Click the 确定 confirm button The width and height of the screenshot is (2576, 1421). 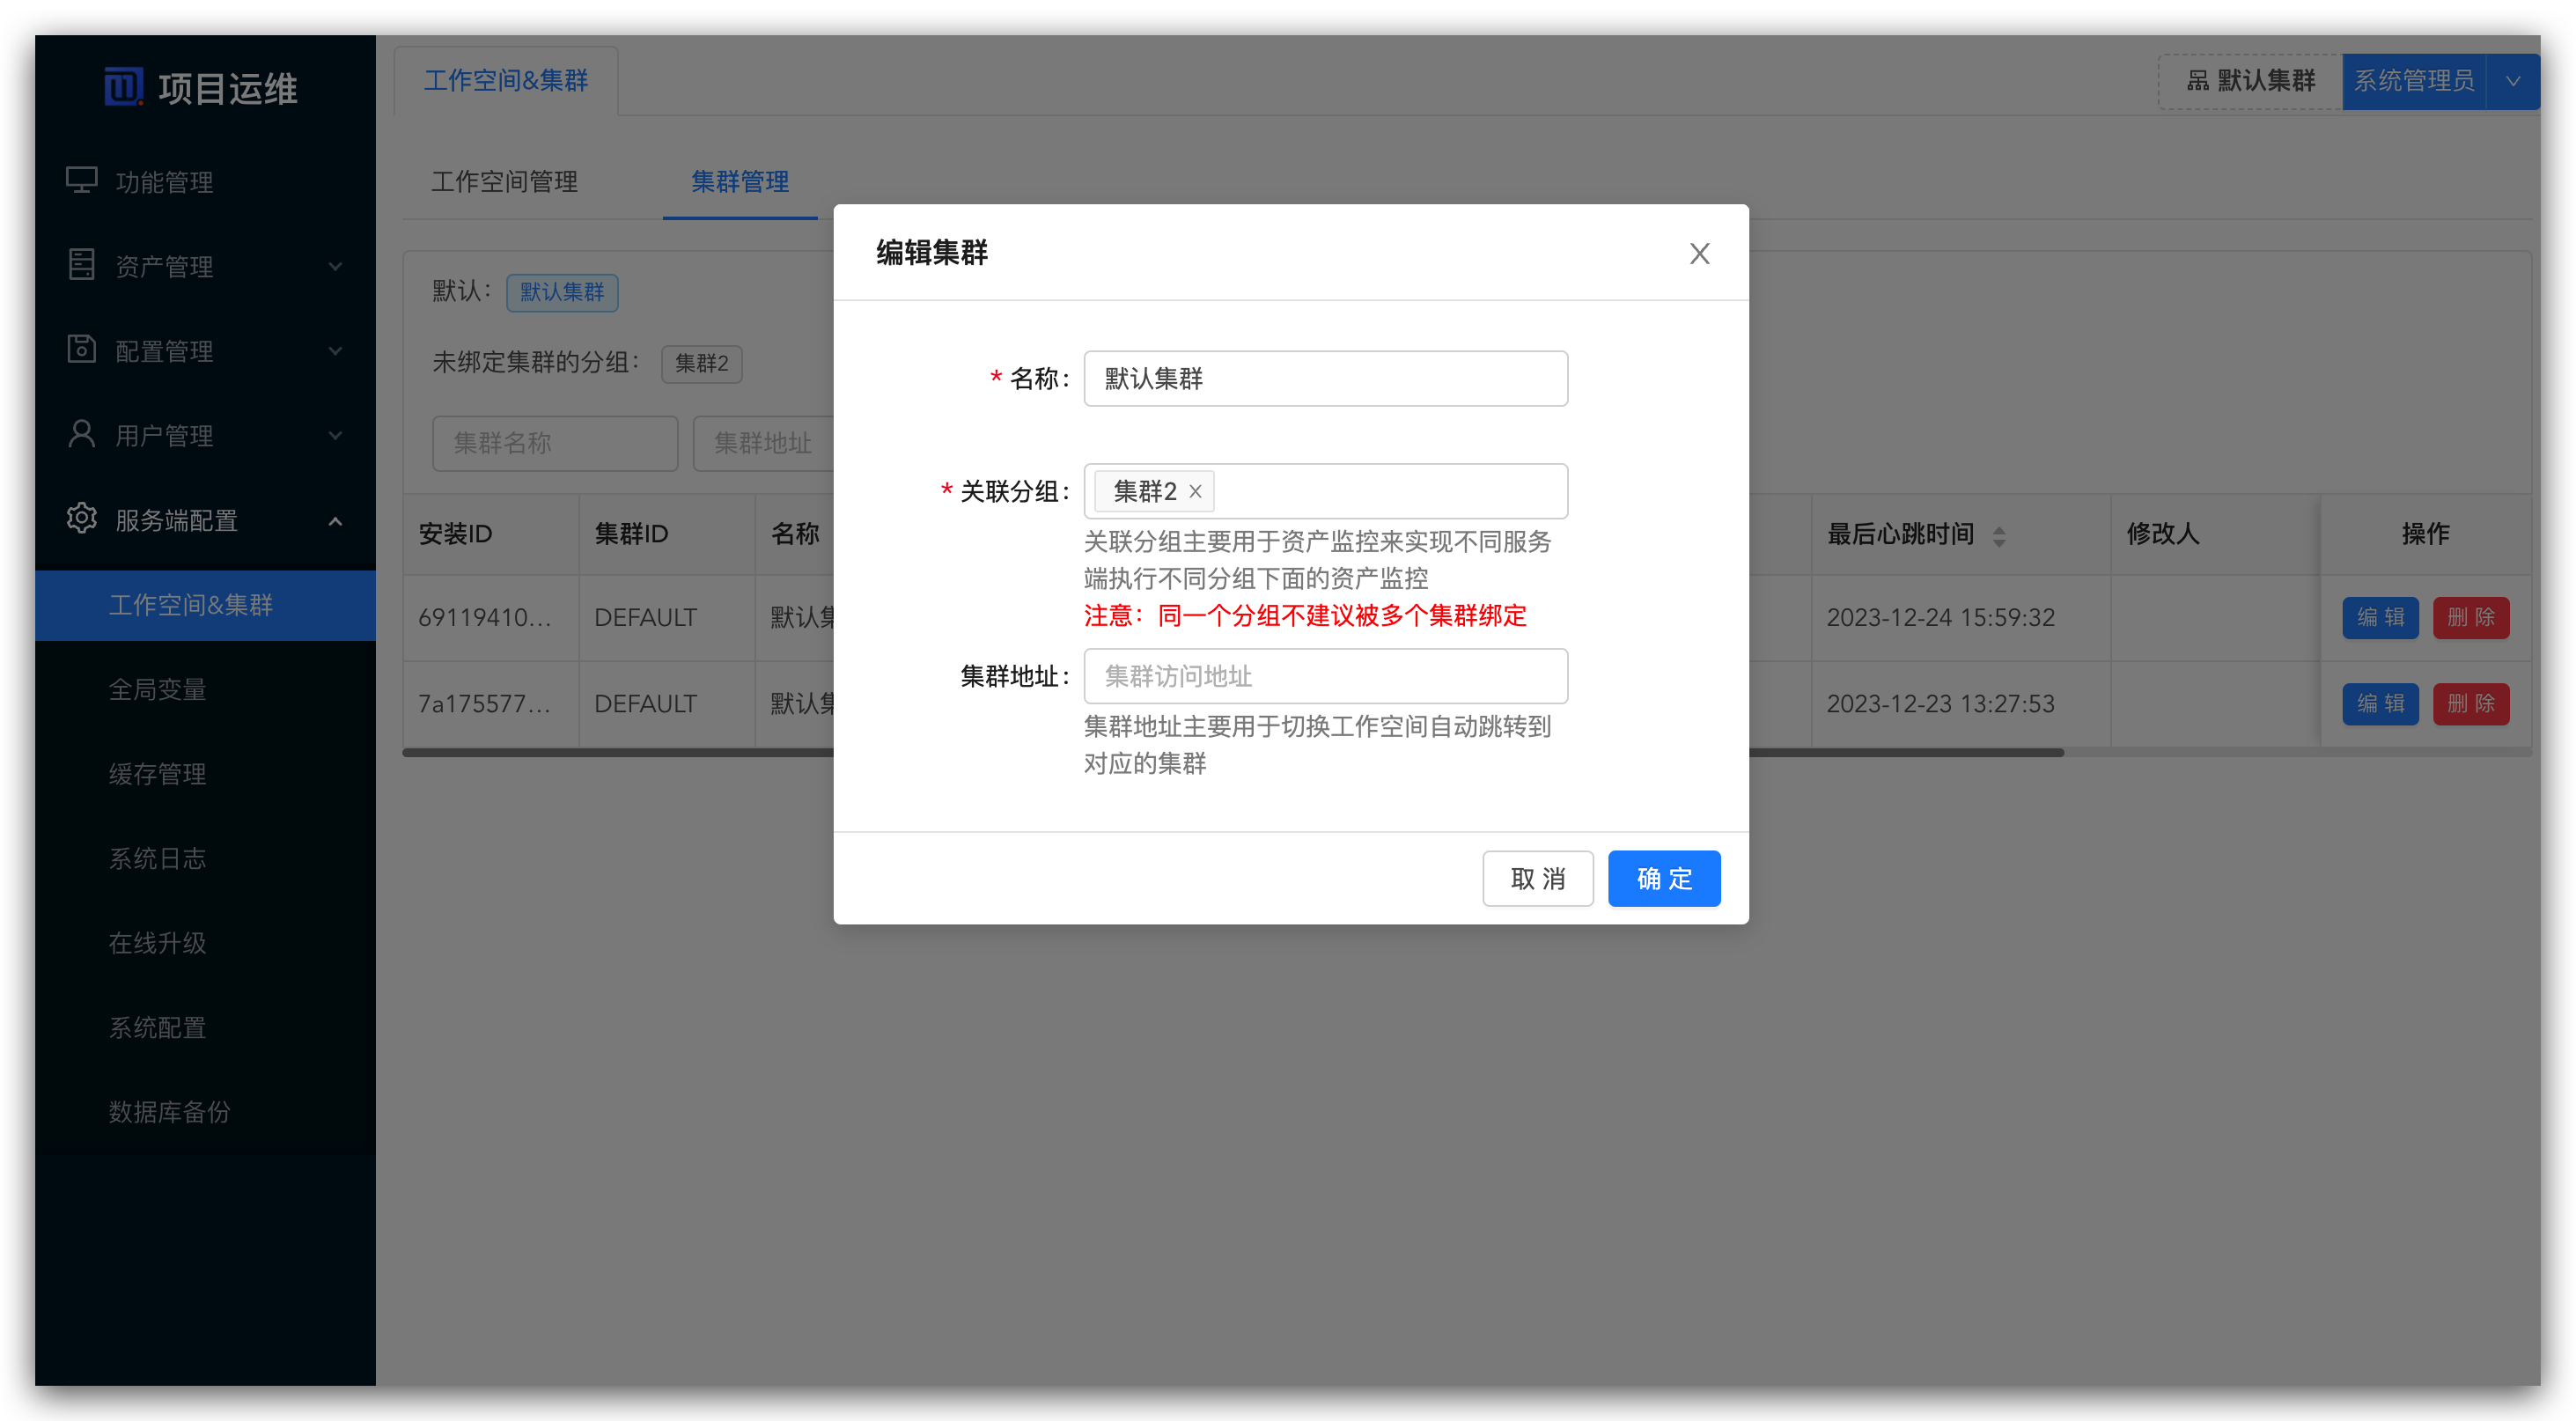pos(1663,878)
